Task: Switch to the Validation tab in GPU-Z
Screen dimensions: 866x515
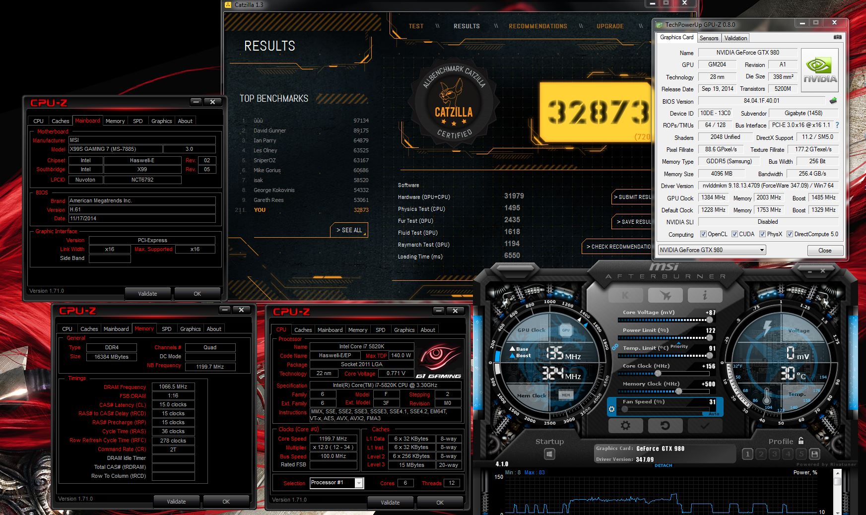Action: [x=735, y=38]
